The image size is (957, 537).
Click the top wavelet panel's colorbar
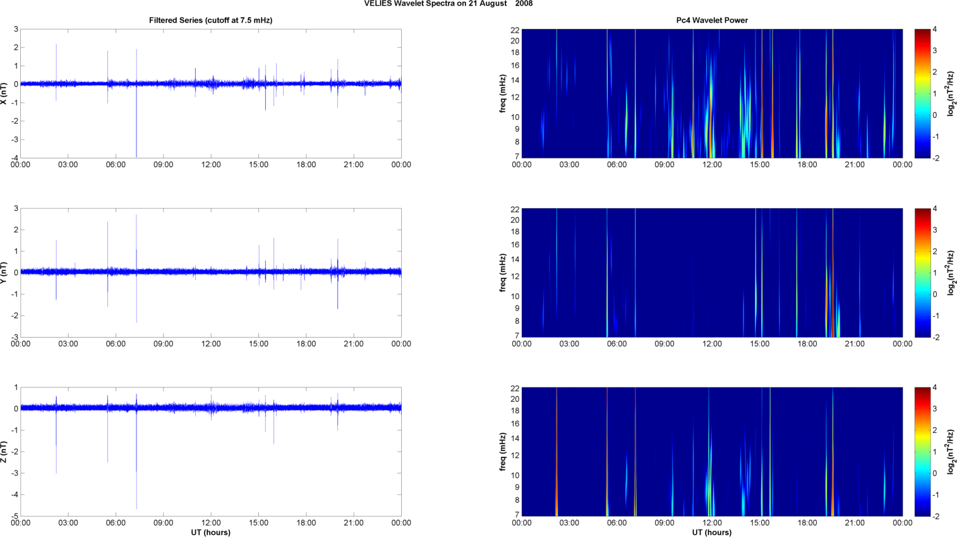pos(922,93)
